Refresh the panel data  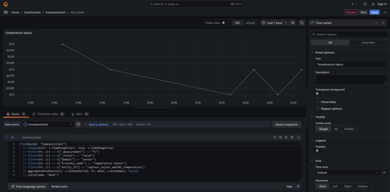coord(302,23)
